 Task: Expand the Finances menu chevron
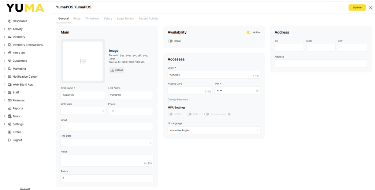[x=4, y=100]
